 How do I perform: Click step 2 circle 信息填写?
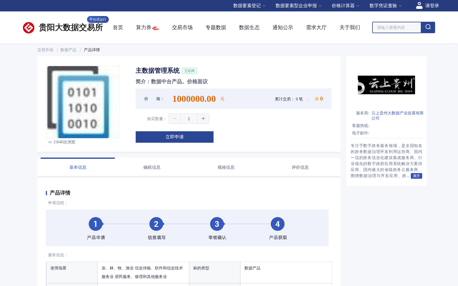click(x=156, y=224)
